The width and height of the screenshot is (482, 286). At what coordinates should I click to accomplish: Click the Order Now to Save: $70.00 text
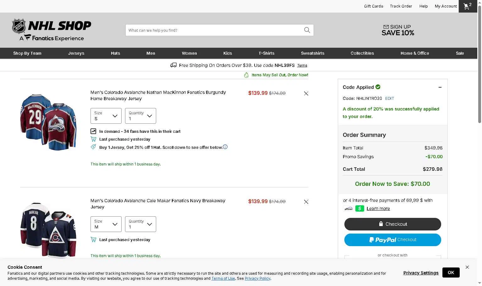pos(392,184)
